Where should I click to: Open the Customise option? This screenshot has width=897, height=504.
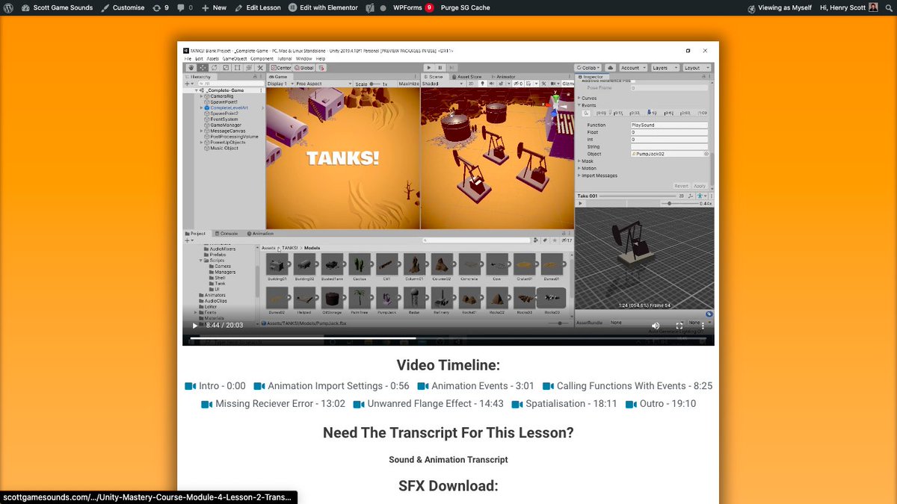tap(123, 7)
